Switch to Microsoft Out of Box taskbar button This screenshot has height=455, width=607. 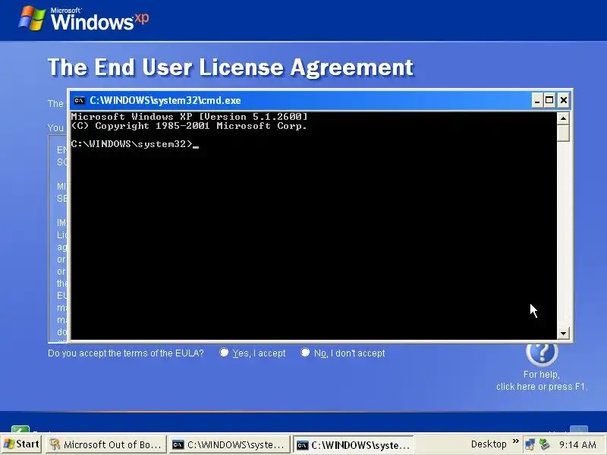tap(105, 444)
